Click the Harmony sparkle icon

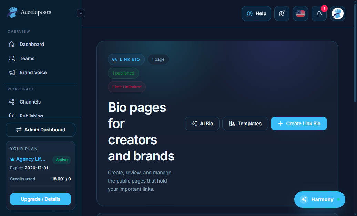[304, 199]
